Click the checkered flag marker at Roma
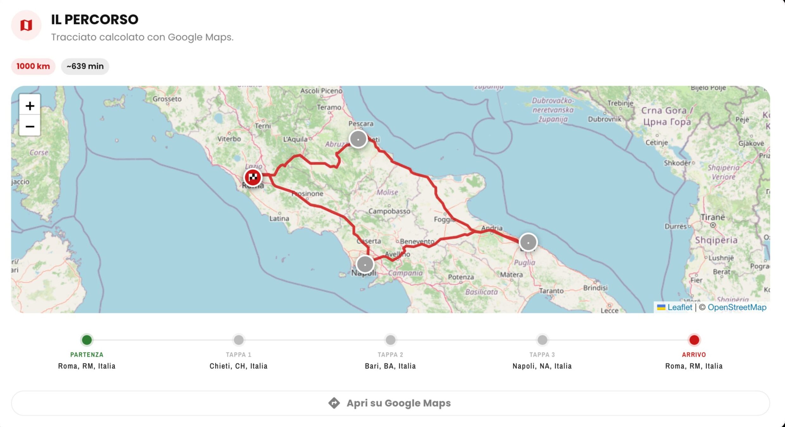 253,177
